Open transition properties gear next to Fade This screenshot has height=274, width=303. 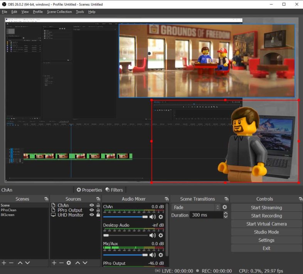tap(224, 207)
